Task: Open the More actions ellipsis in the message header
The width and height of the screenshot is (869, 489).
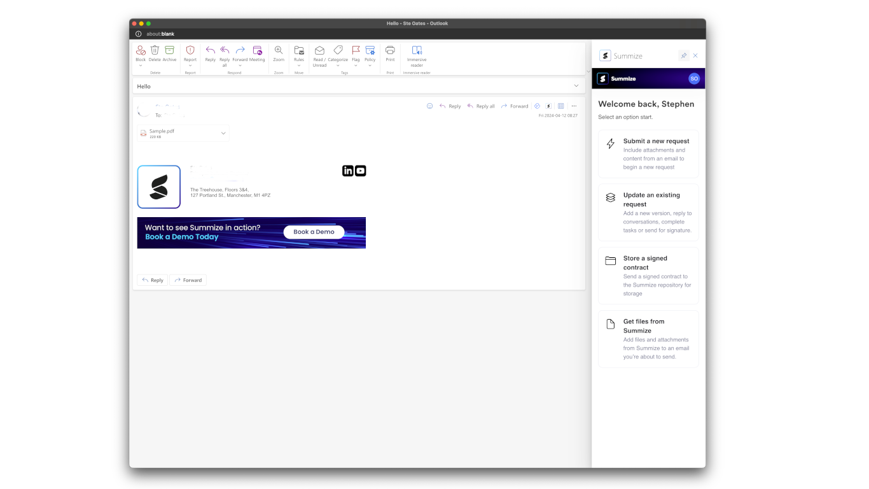Action: coord(574,106)
